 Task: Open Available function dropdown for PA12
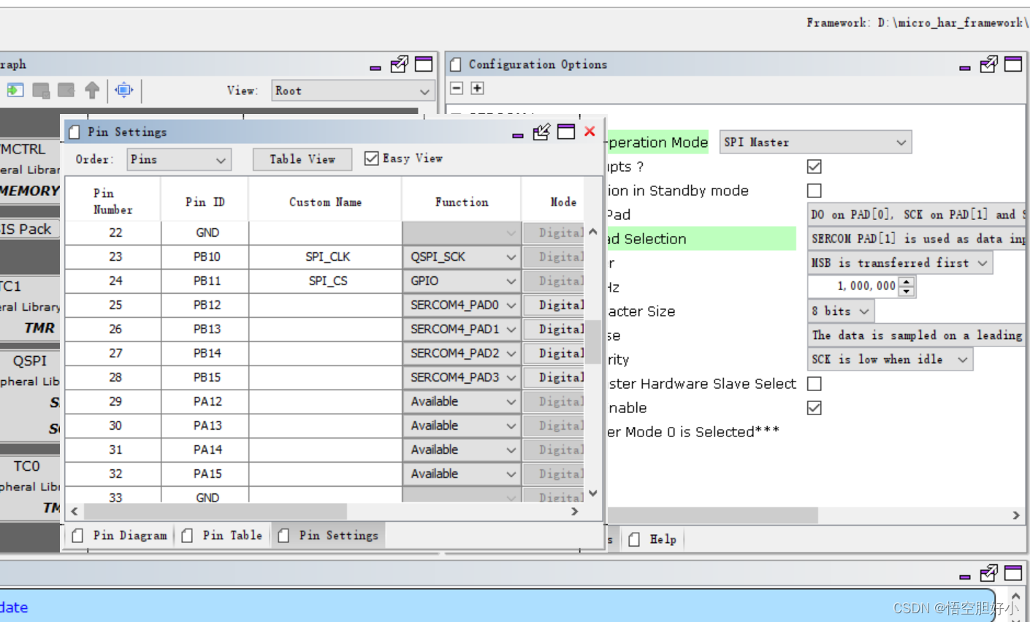pyautogui.click(x=462, y=402)
